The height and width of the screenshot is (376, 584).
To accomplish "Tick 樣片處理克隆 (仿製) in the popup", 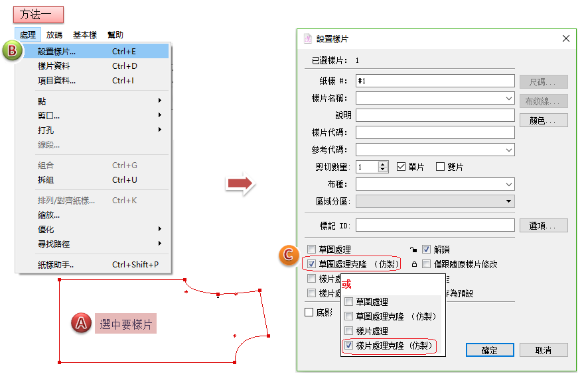I will coord(348,346).
